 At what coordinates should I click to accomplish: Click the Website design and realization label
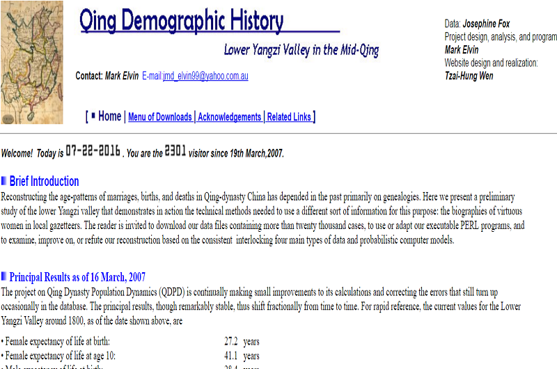pos(491,63)
